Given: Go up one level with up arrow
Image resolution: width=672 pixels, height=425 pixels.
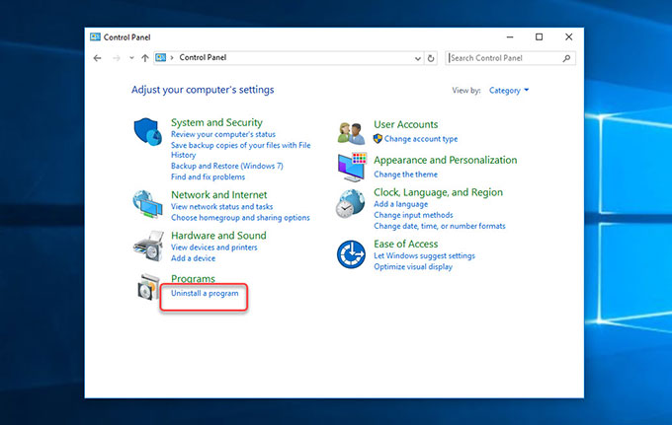Looking at the screenshot, I should (x=145, y=58).
